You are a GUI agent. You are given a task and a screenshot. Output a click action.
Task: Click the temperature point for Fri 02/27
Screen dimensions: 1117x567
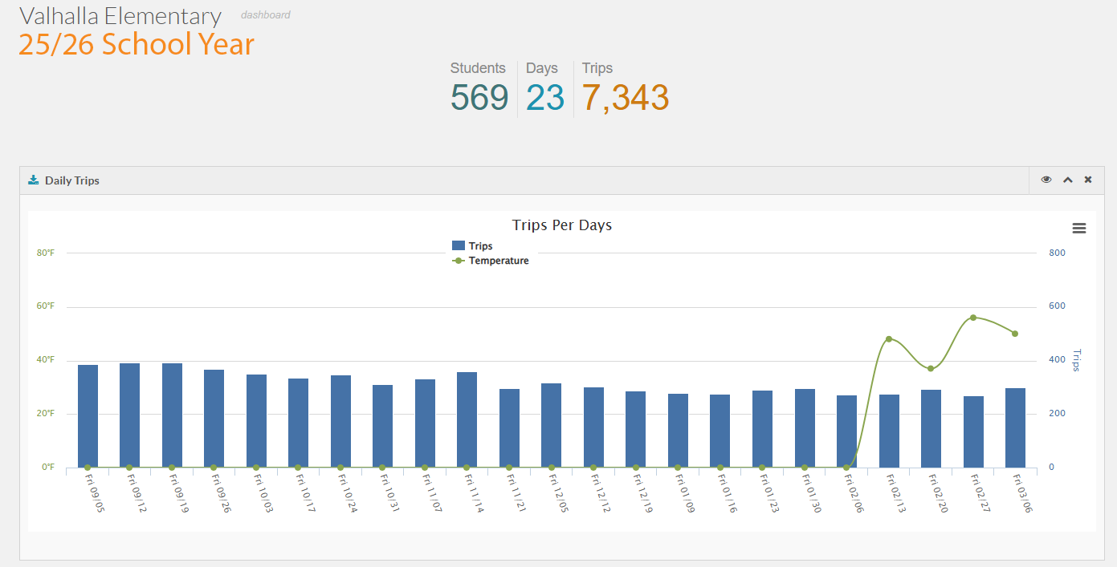pos(973,318)
